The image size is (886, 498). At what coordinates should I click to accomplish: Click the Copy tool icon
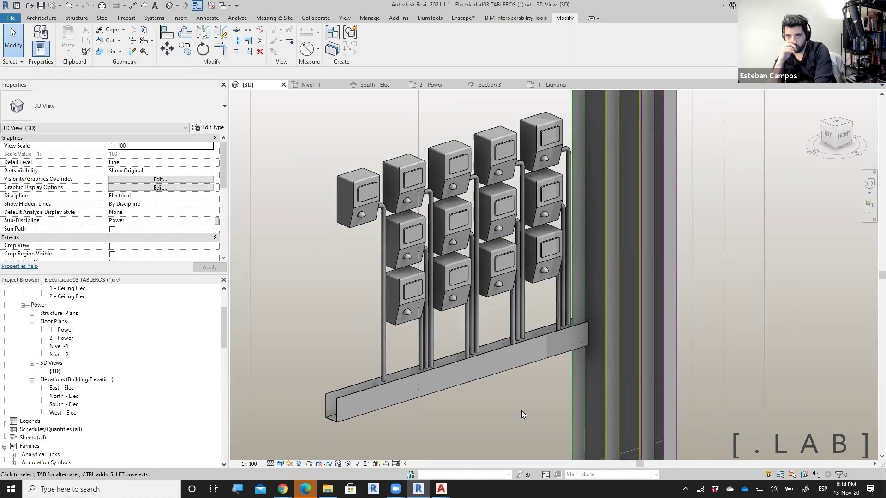coord(185,49)
